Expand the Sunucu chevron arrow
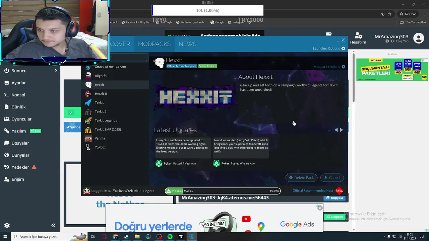Viewport: 429px width, 241px height. [x=56, y=71]
